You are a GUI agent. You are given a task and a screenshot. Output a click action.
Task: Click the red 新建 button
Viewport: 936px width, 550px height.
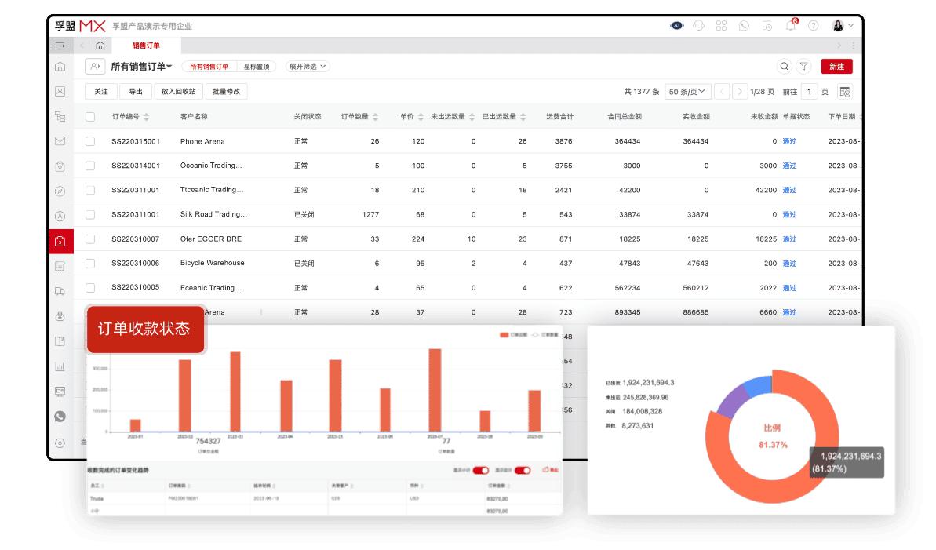pyautogui.click(x=836, y=67)
